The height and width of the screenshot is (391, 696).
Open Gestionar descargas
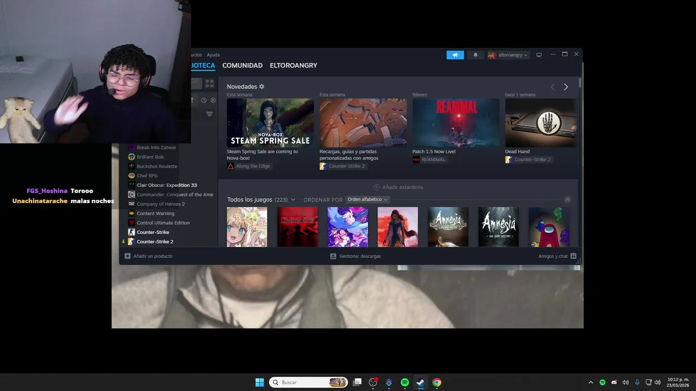point(356,256)
